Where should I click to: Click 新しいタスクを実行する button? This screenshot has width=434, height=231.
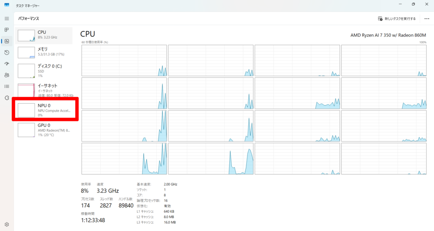point(397,19)
